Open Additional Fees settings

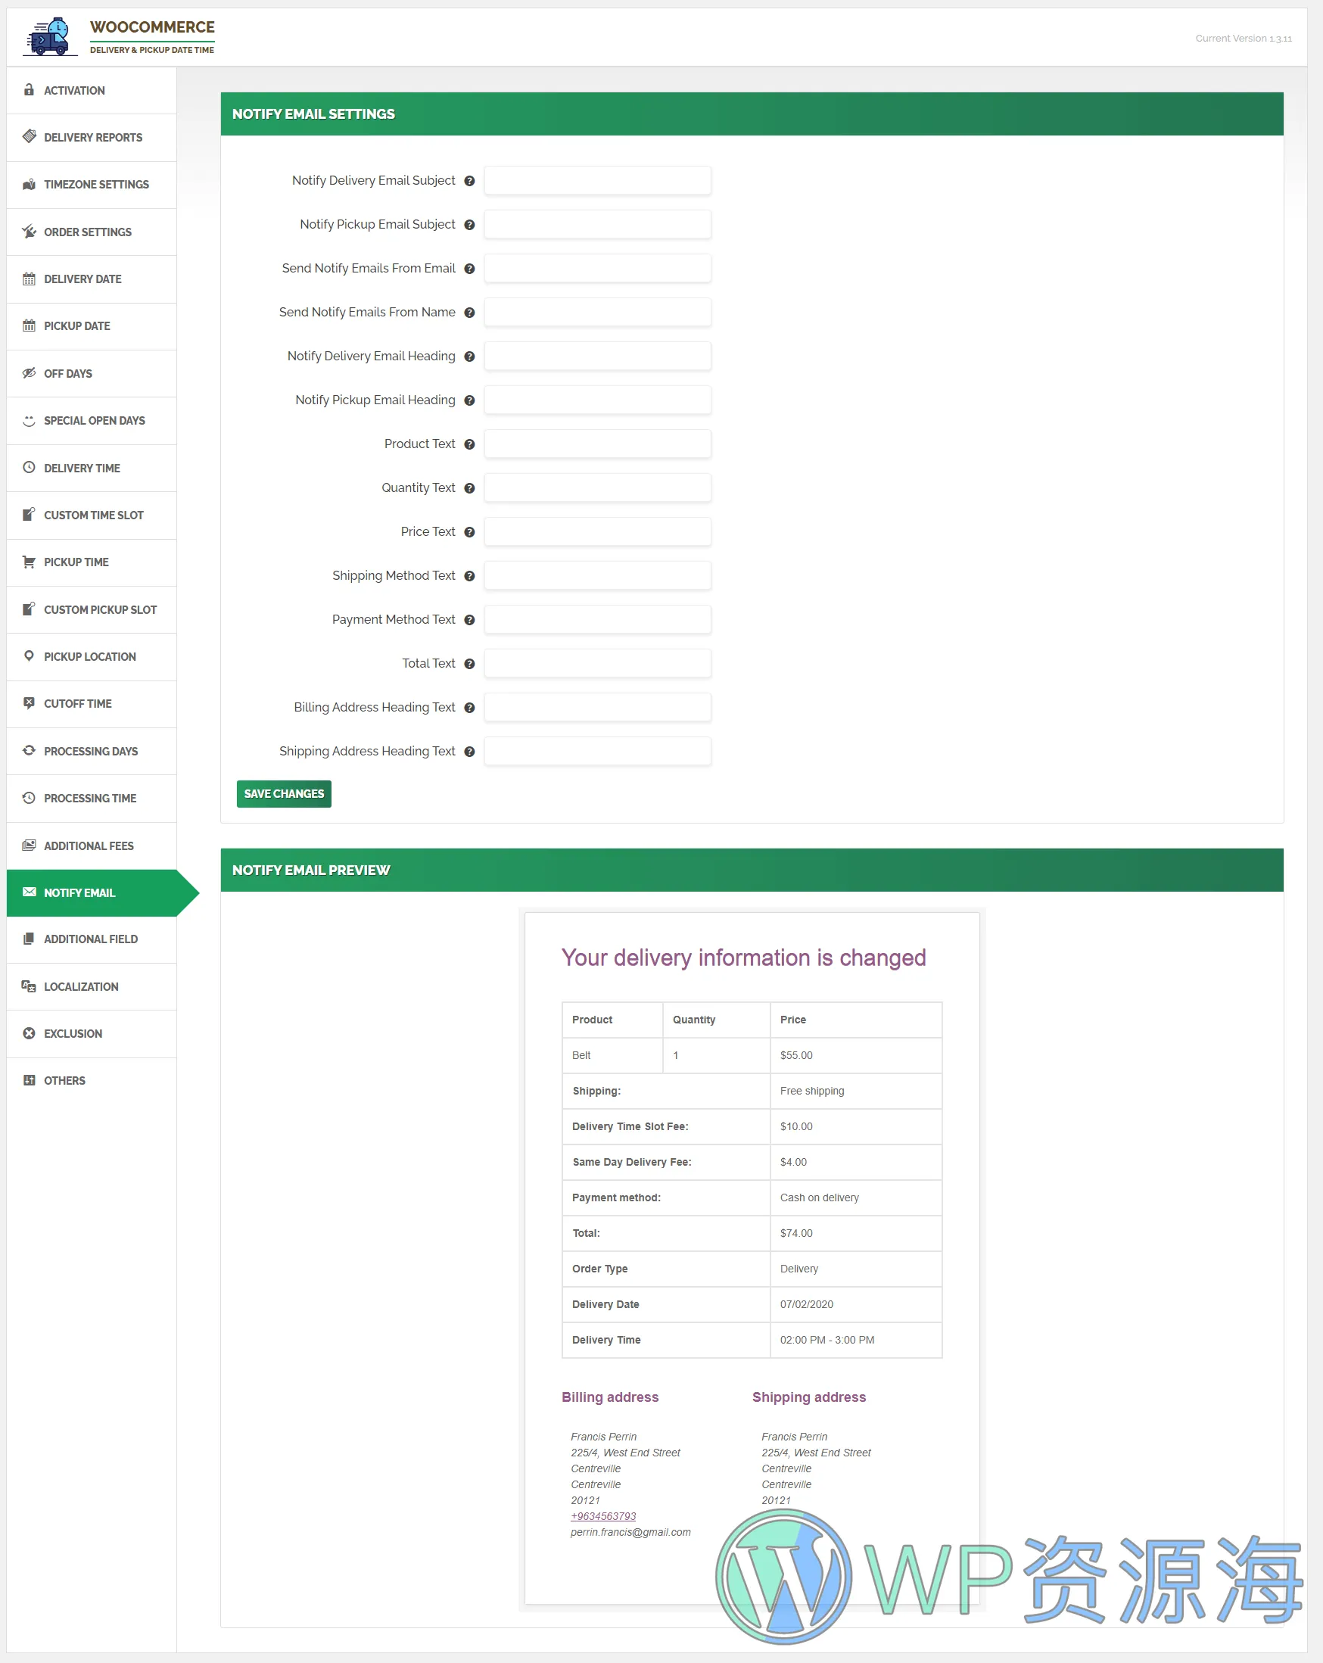coord(88,846)
